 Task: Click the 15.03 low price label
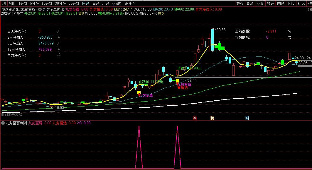click(59, 107)
